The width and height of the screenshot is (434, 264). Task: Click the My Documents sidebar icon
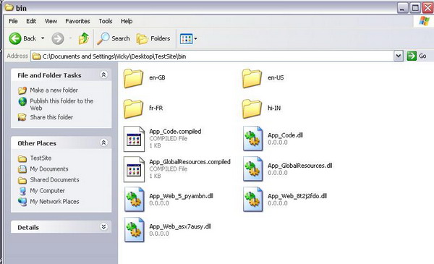click(22, 169)
